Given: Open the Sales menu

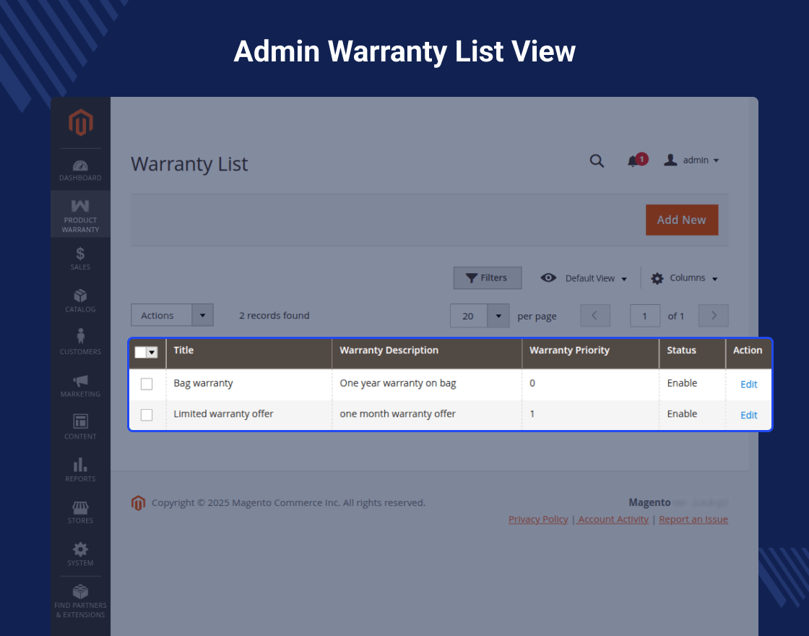Looking at the screenshot, I should click(80, 258).
